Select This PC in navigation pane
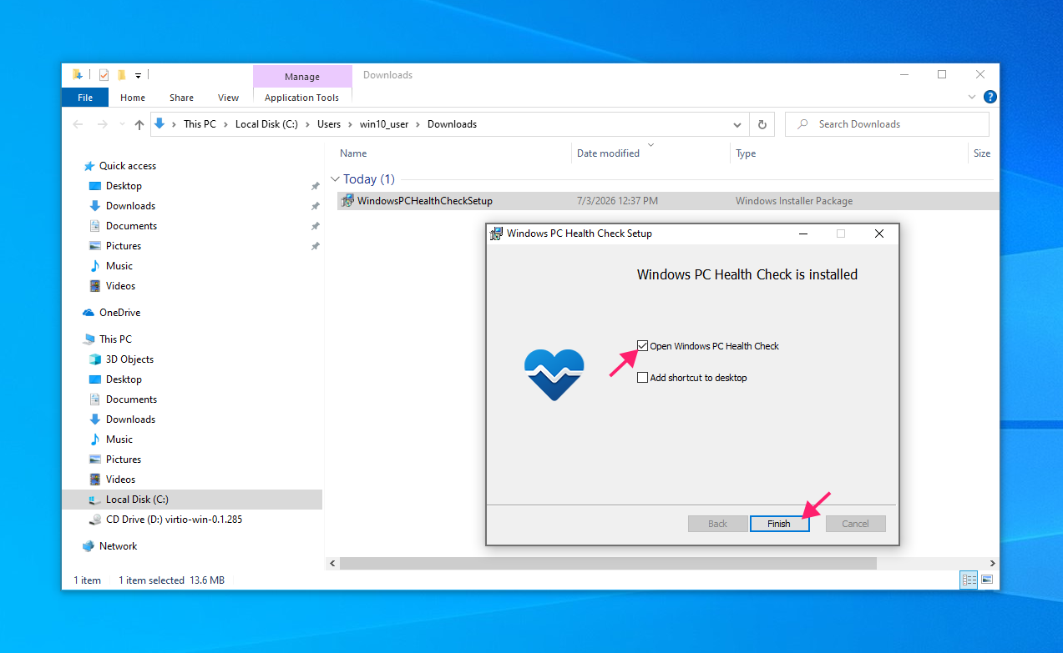Screen dimensions: 1063x653 pos(115,339)
